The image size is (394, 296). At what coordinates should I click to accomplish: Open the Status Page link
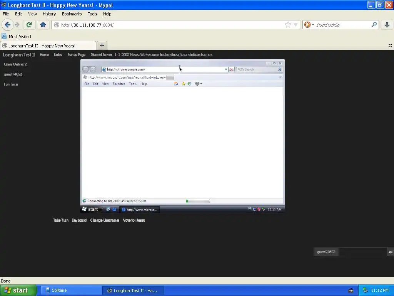77,55
